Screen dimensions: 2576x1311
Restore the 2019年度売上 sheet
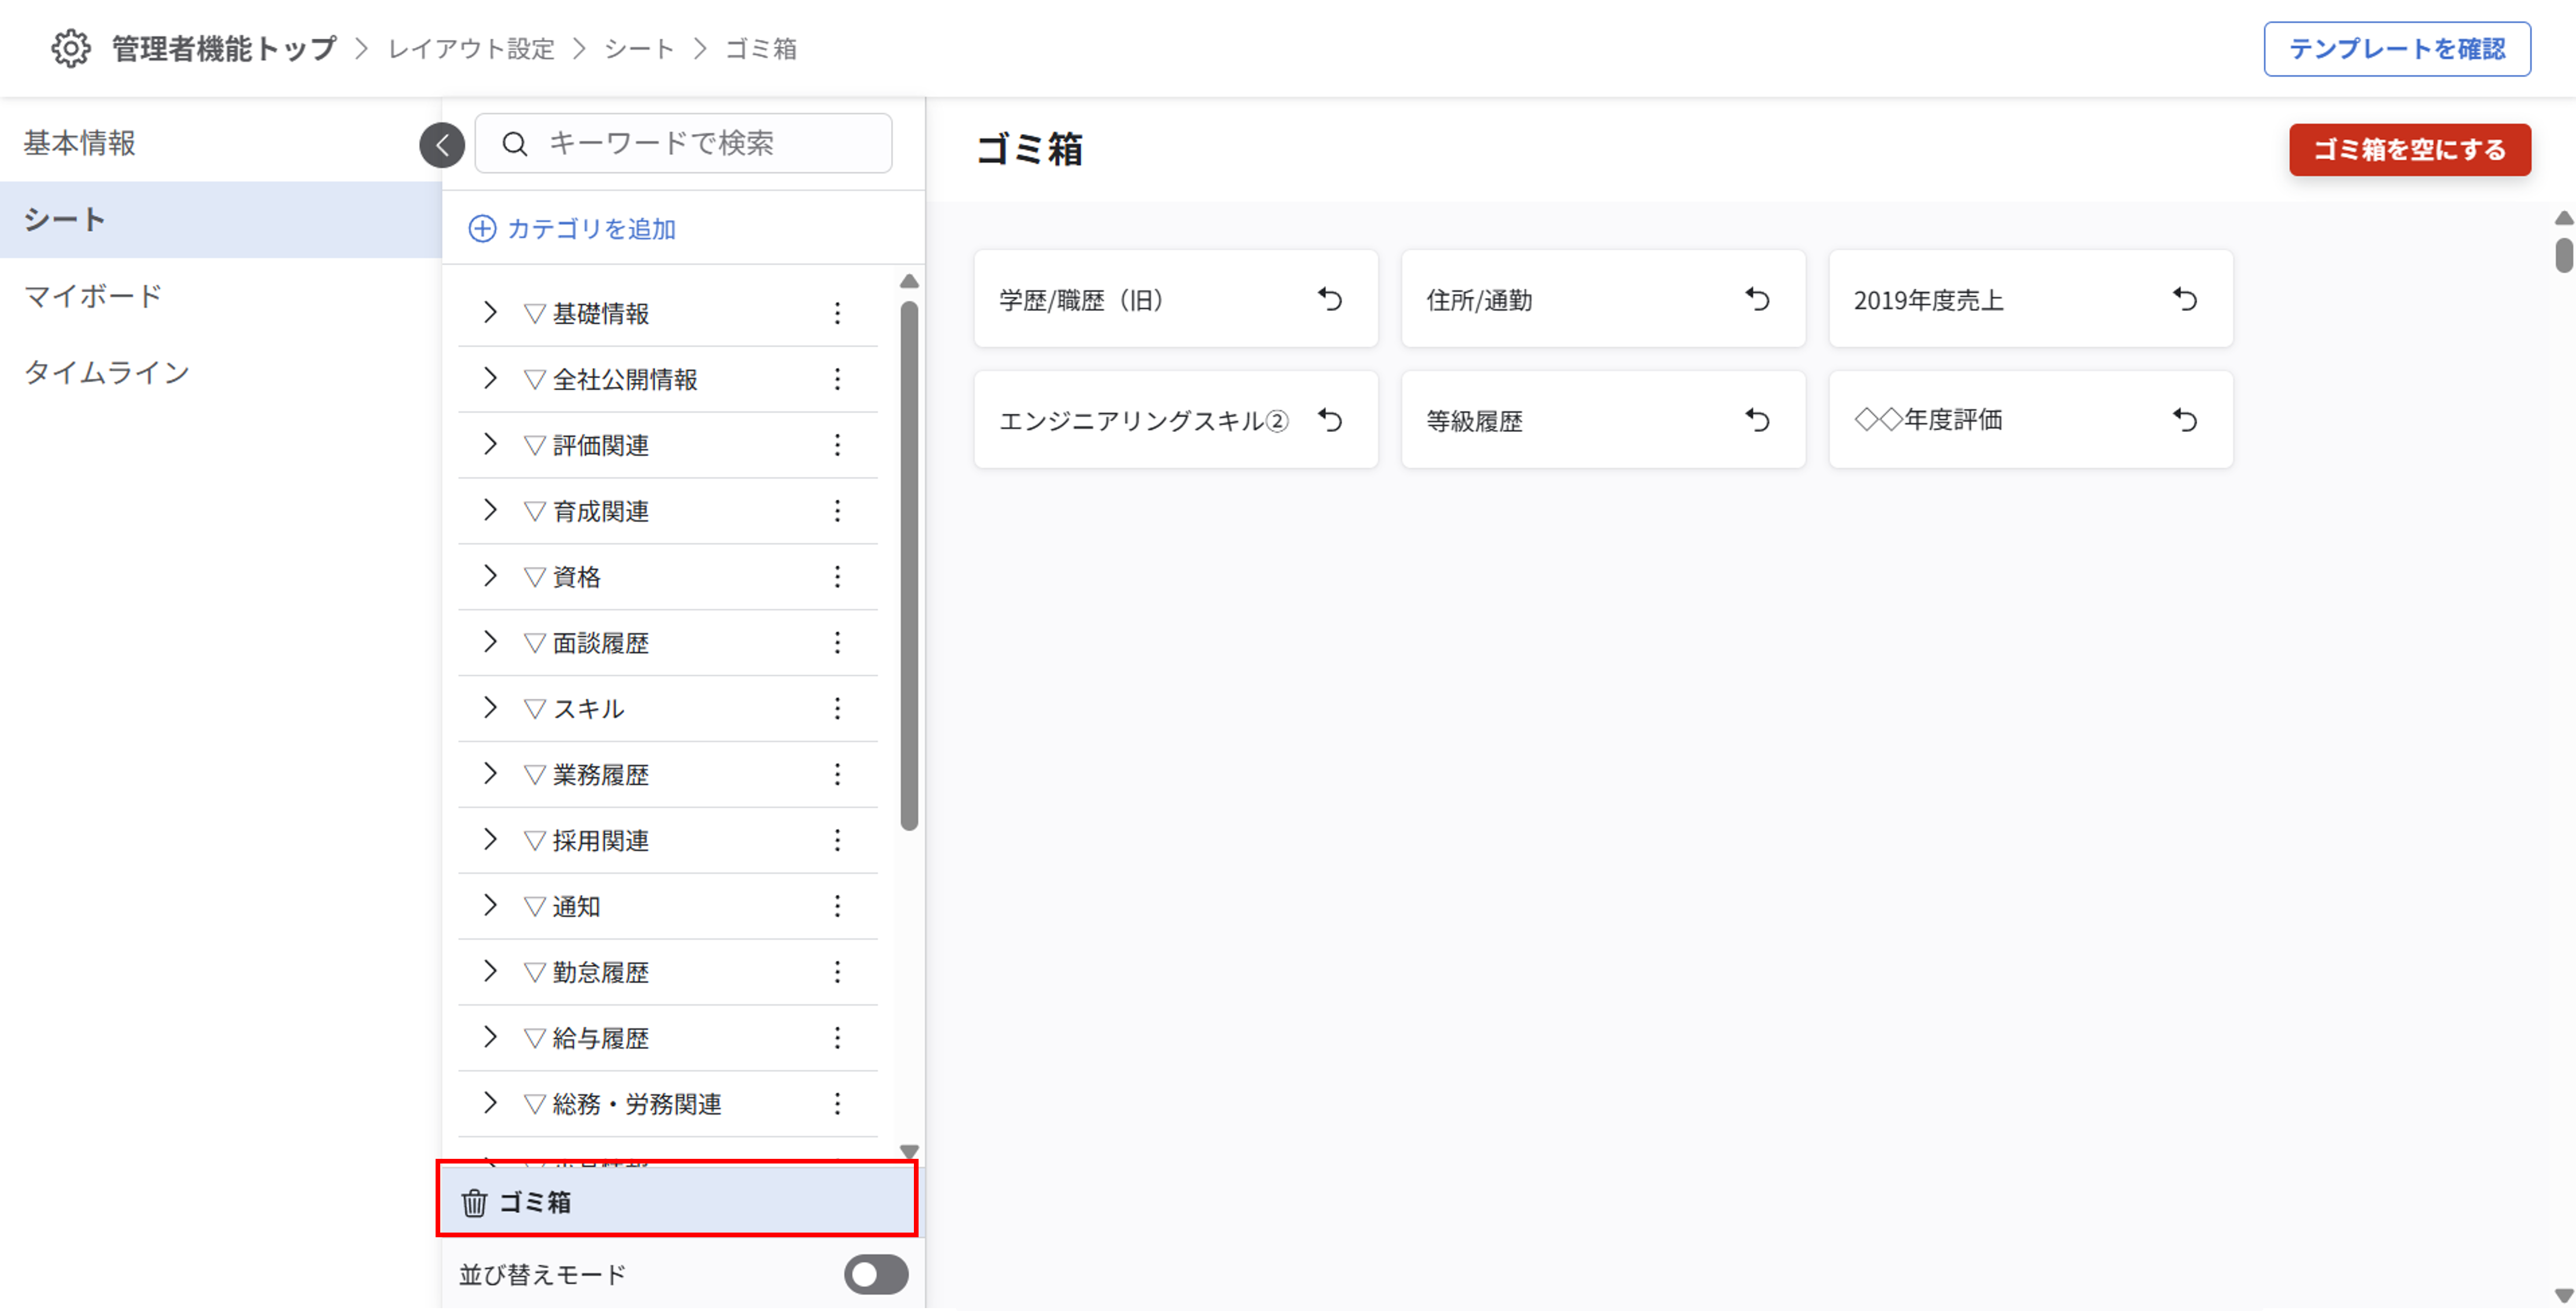pos(2185,299)
